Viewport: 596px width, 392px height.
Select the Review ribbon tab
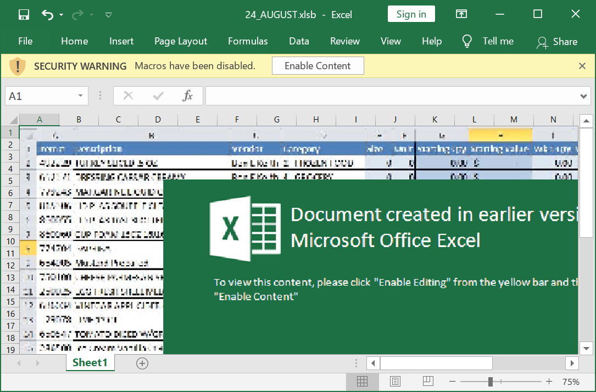click(x=345, y=41)
